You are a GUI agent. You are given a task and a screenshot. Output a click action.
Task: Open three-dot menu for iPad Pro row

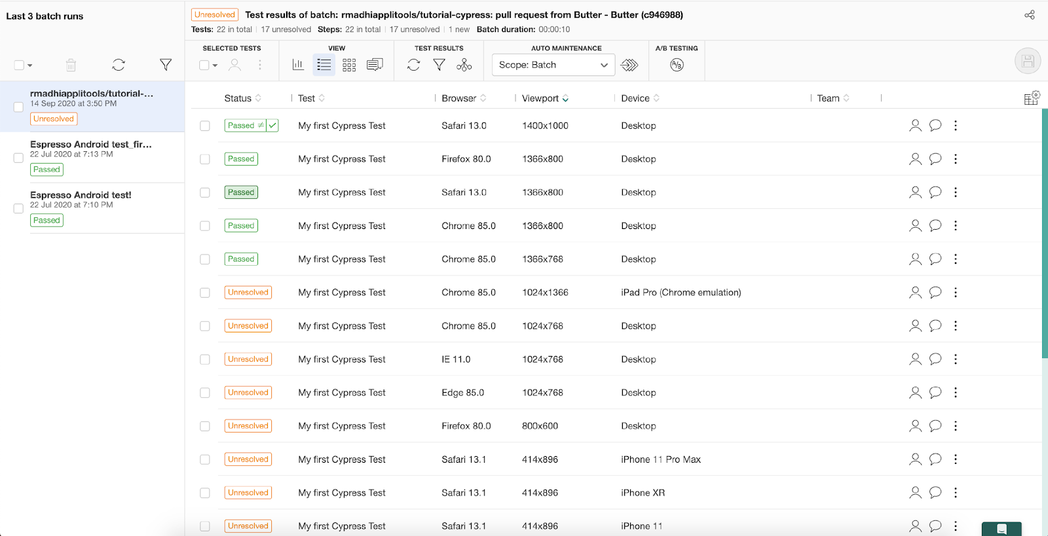[956, 293]
